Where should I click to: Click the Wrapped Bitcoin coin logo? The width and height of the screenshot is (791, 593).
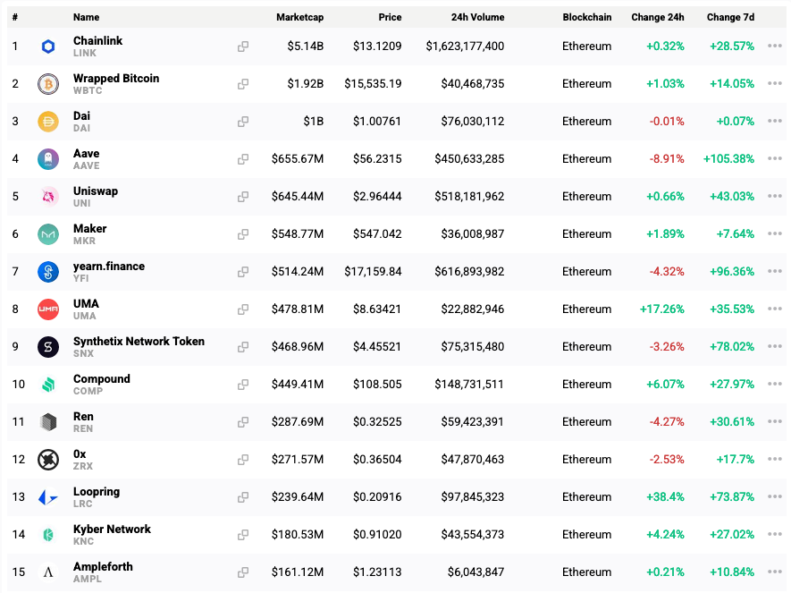48,84
